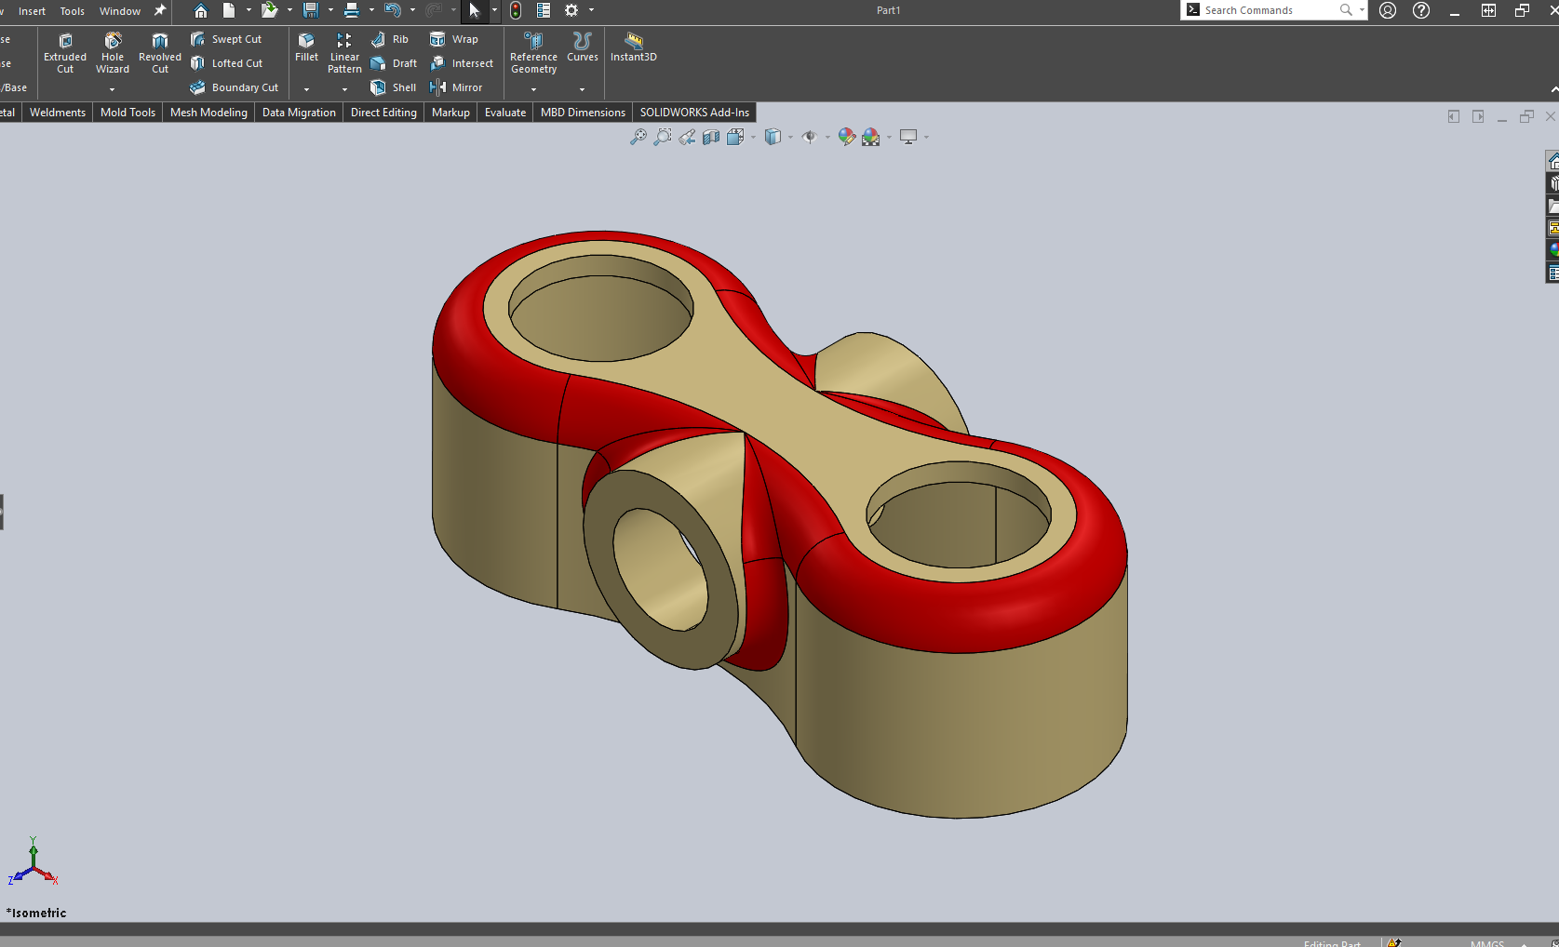Expand the Hole Wizard dropdown arrow

tap(112, 89)
